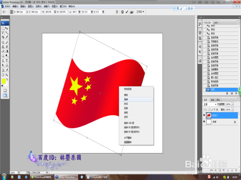
Task: Switch to the 通道 tab
Action: 213,100
